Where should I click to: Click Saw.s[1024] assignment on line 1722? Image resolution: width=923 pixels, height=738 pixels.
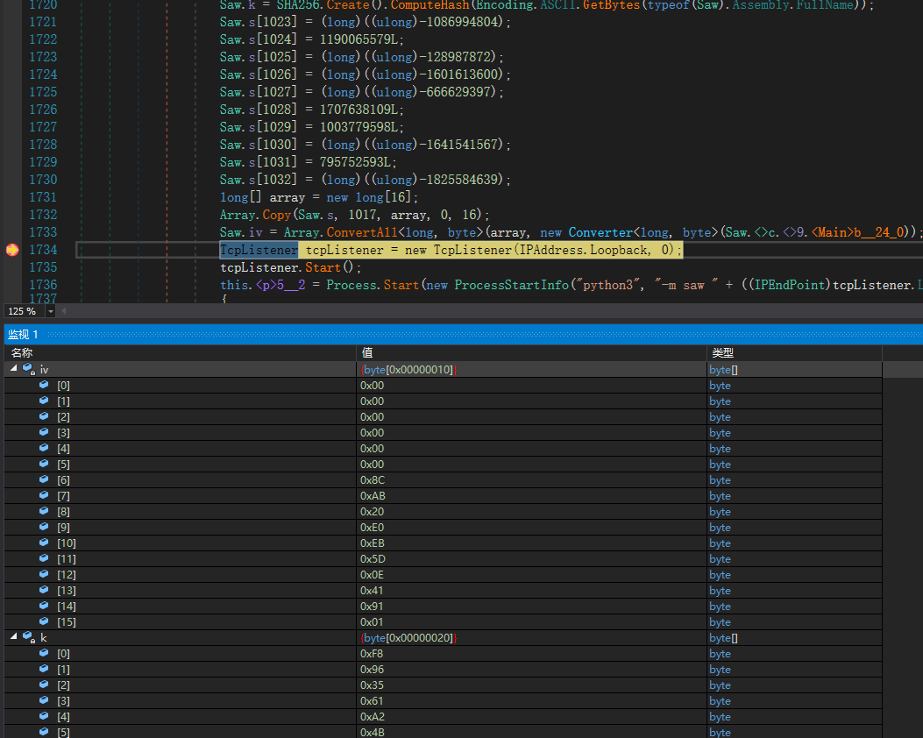click(x=311, y=39)
